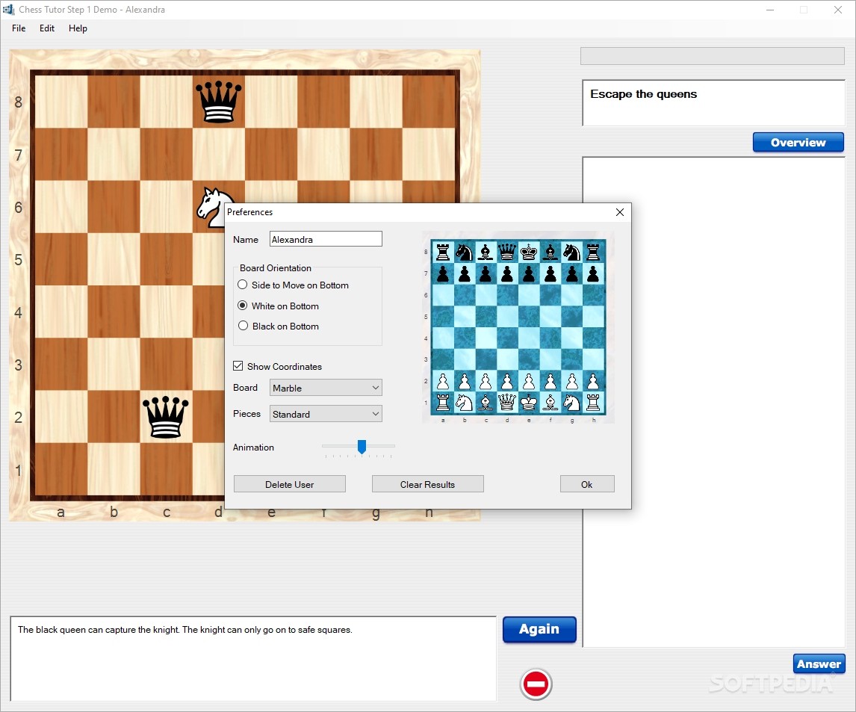This screenshot has width=856, height=712.
Task: Click the black king in the preview board
Action: click(528, 252)
